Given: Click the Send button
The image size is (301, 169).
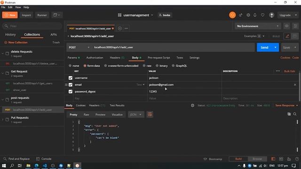Looking at the screenshot, I should [264, 47].
